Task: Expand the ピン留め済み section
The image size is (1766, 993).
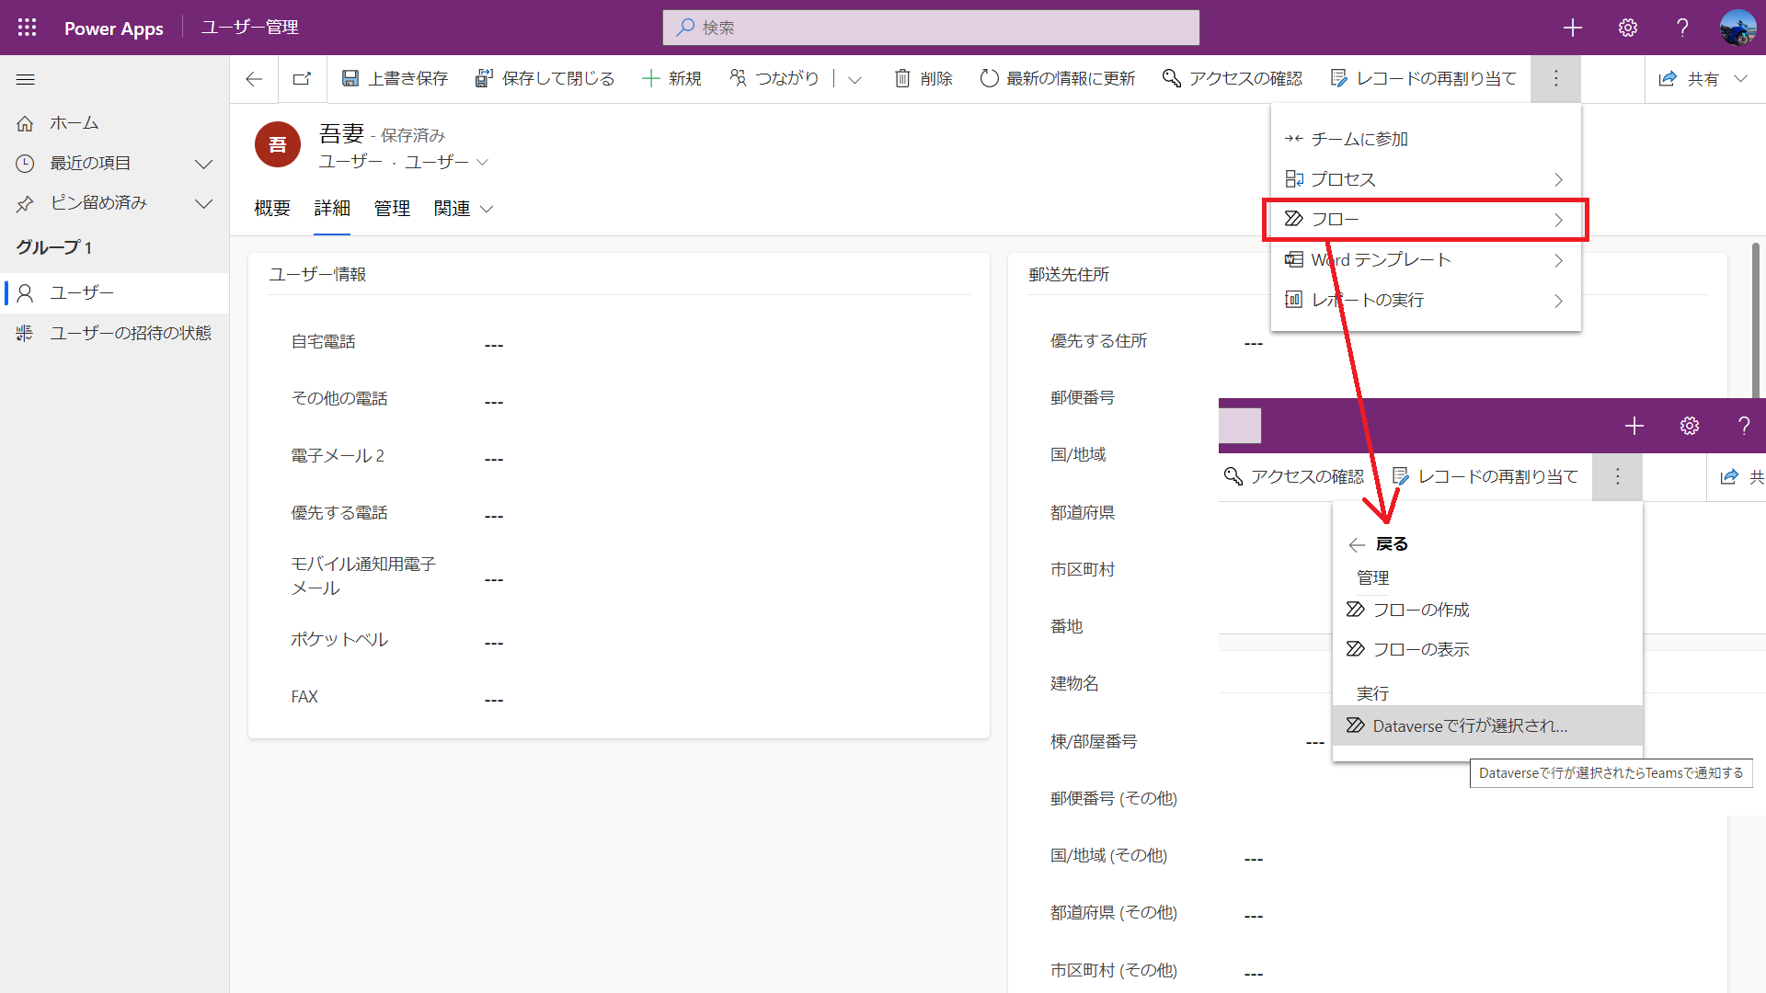Action: [203, 203]
